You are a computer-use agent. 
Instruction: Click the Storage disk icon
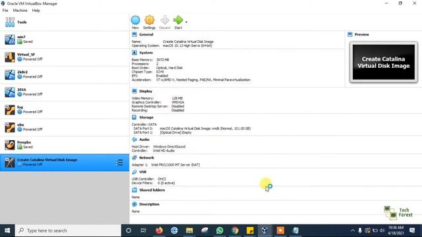(x=135, y=117)
